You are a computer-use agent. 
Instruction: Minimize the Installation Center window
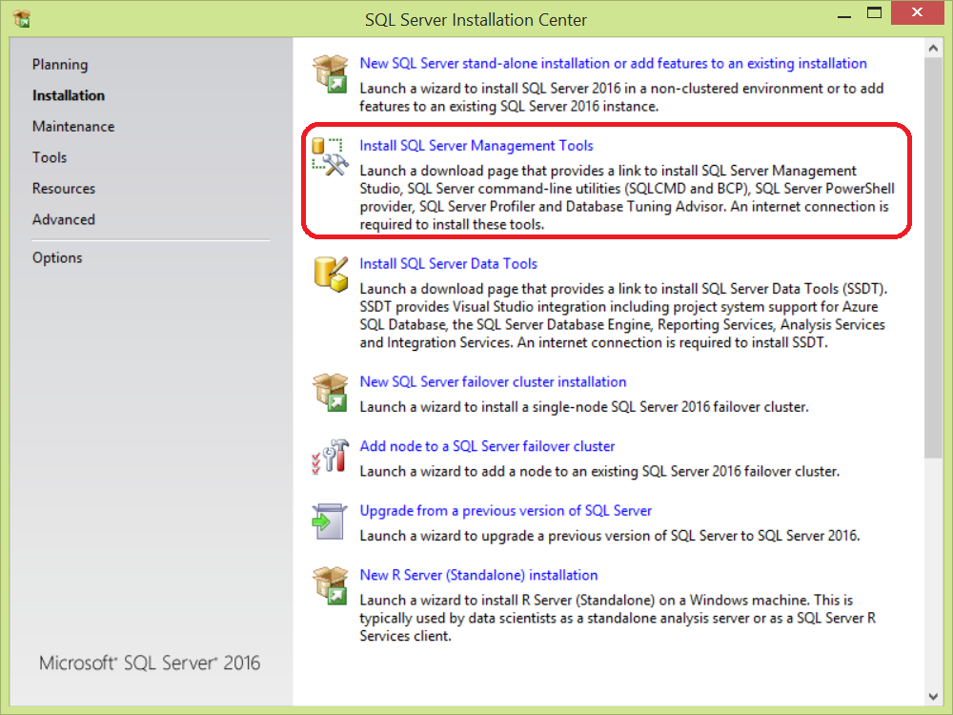click(843, 16)
